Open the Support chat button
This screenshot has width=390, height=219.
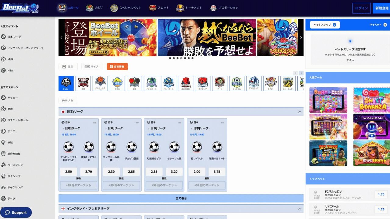pyautogui.click(x=16, y=213)
